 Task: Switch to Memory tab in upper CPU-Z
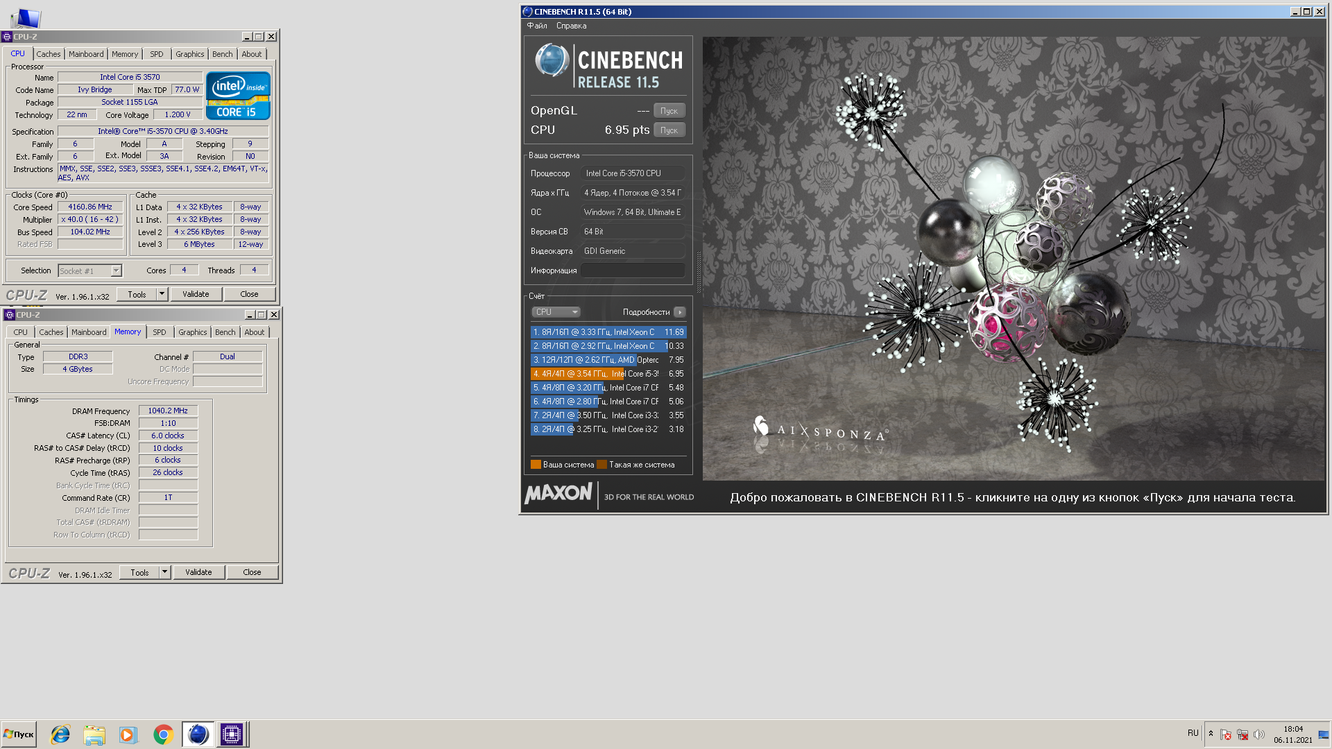coord(125,54)
